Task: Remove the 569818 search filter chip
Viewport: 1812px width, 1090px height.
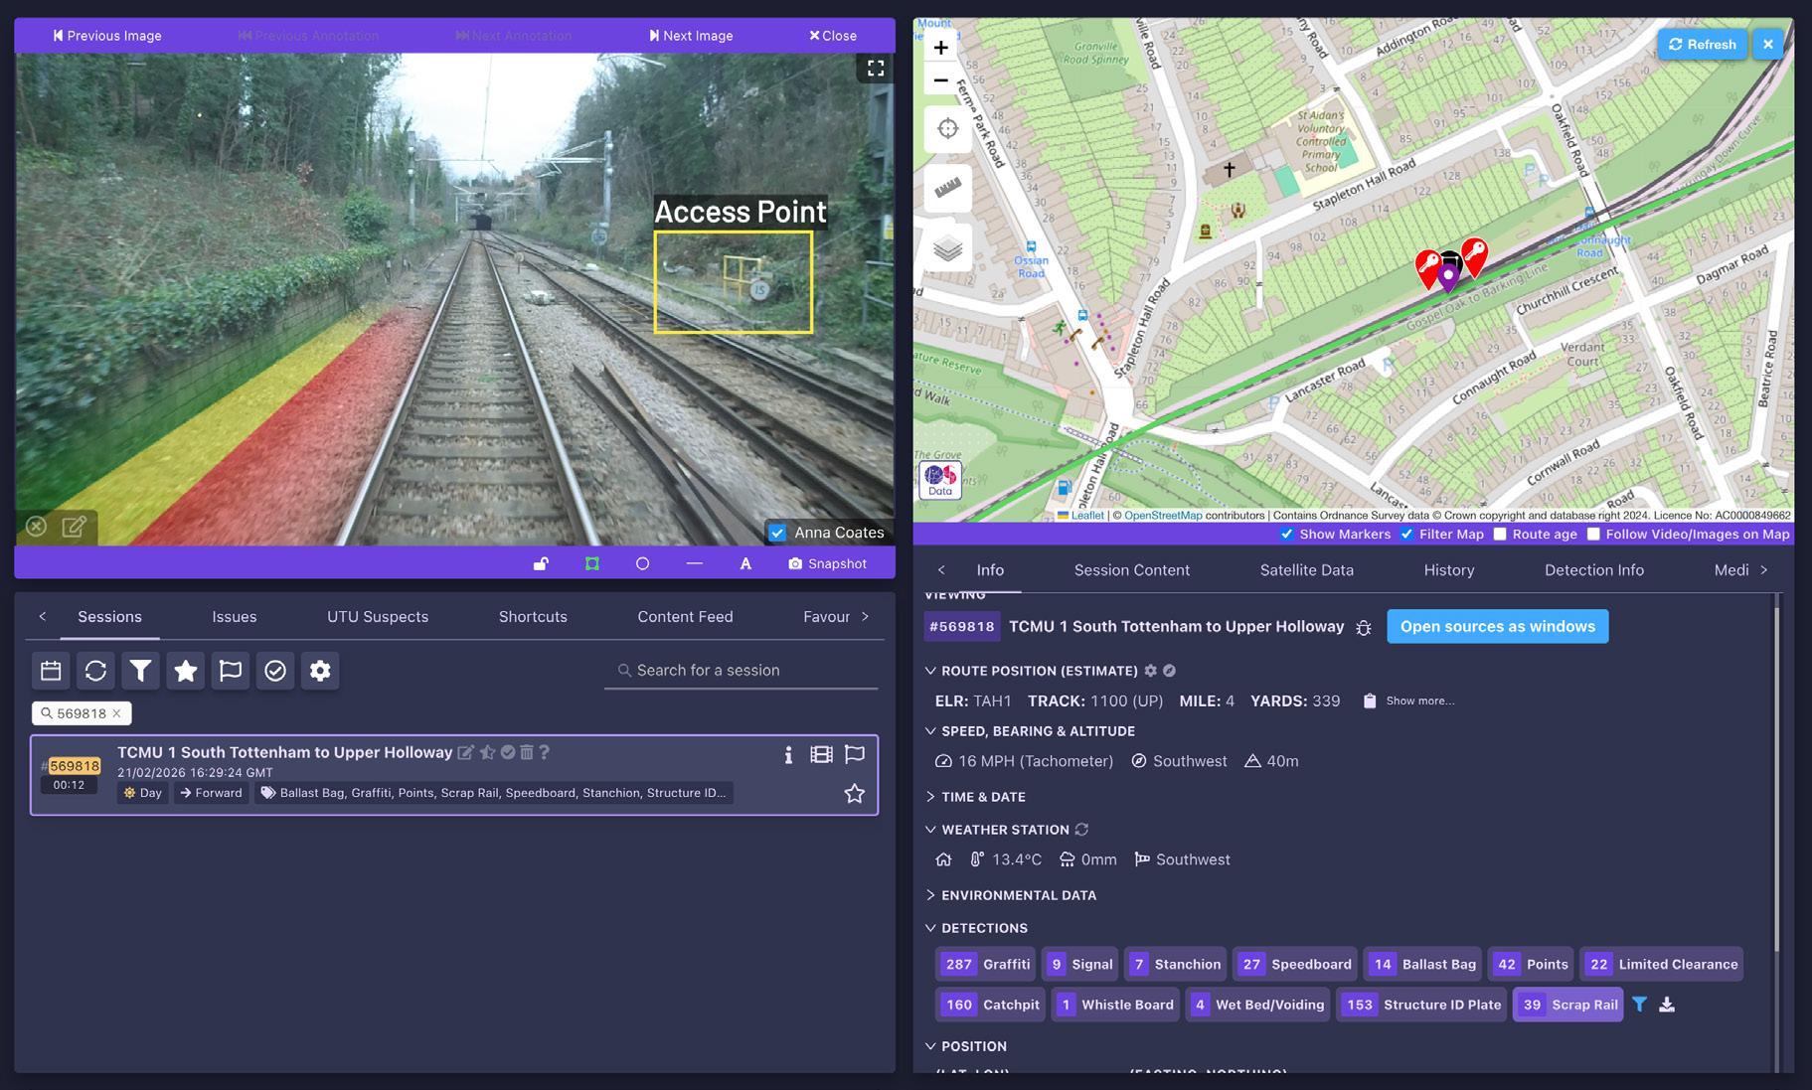Action: pyautogui.click(x=116, y=713)
